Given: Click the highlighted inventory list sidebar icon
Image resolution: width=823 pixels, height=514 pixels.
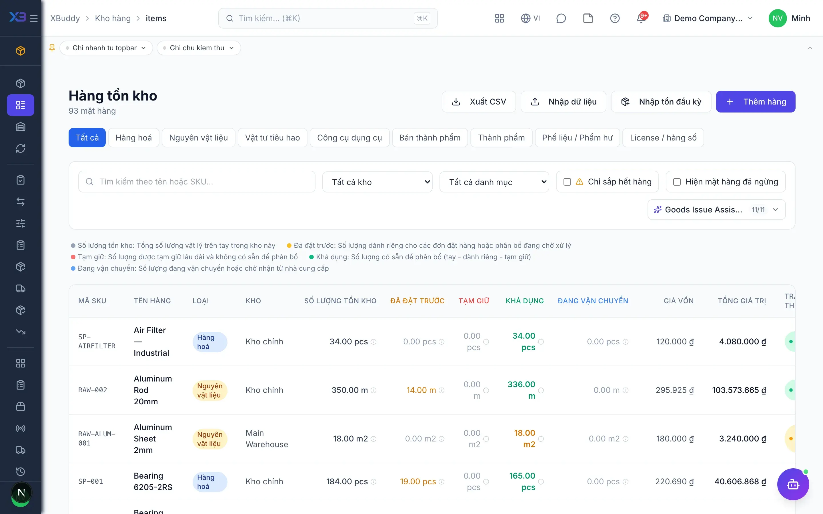Looking at the screenshot, I should (x=20, y=105).
